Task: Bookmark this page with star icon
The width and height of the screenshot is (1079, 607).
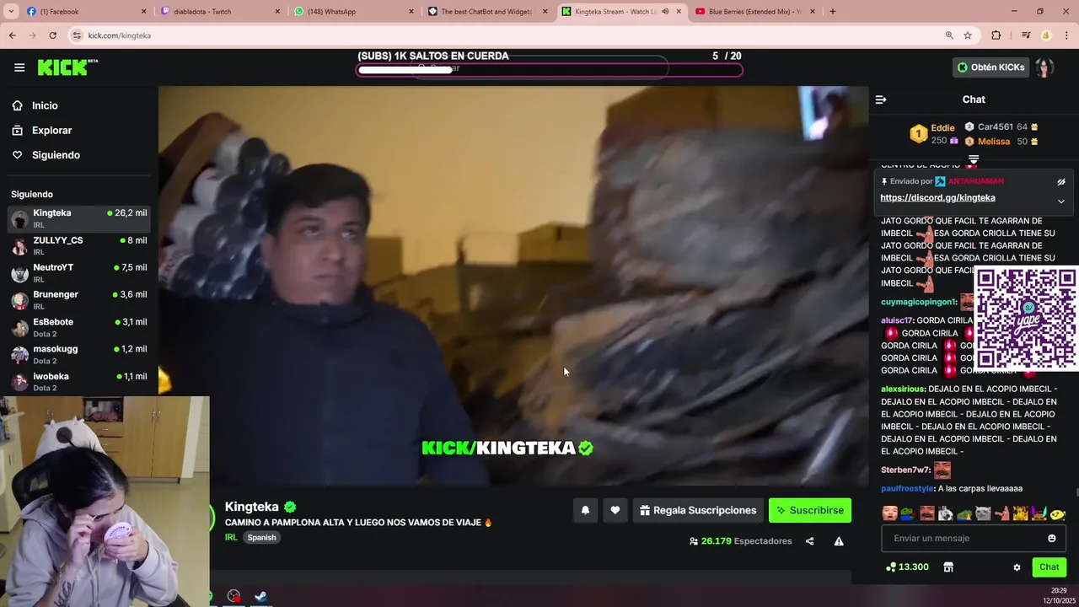Action: 968,35
